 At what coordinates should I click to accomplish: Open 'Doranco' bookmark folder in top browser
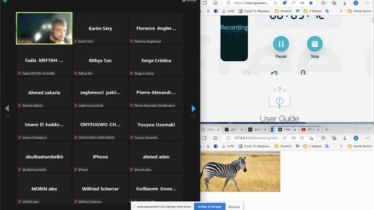[283, 11]
